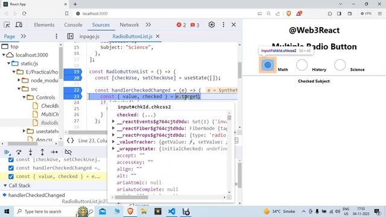
Task: Select the Math radio button
Action: tap(267, 65)
